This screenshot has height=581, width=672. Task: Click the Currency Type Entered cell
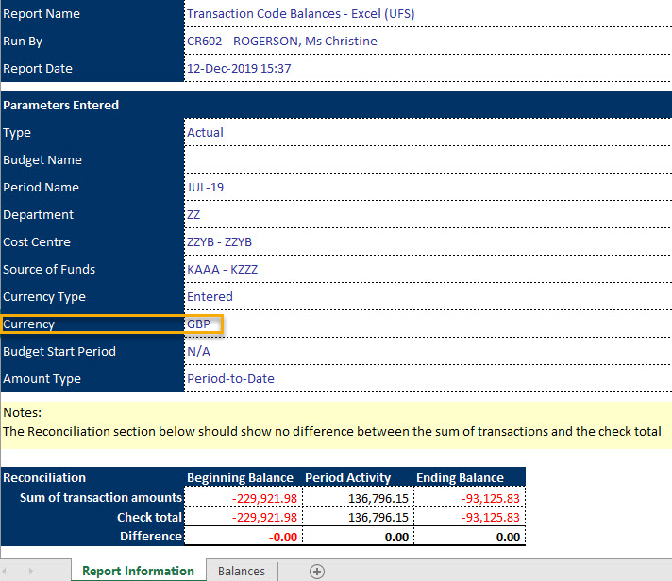point(428,297)
